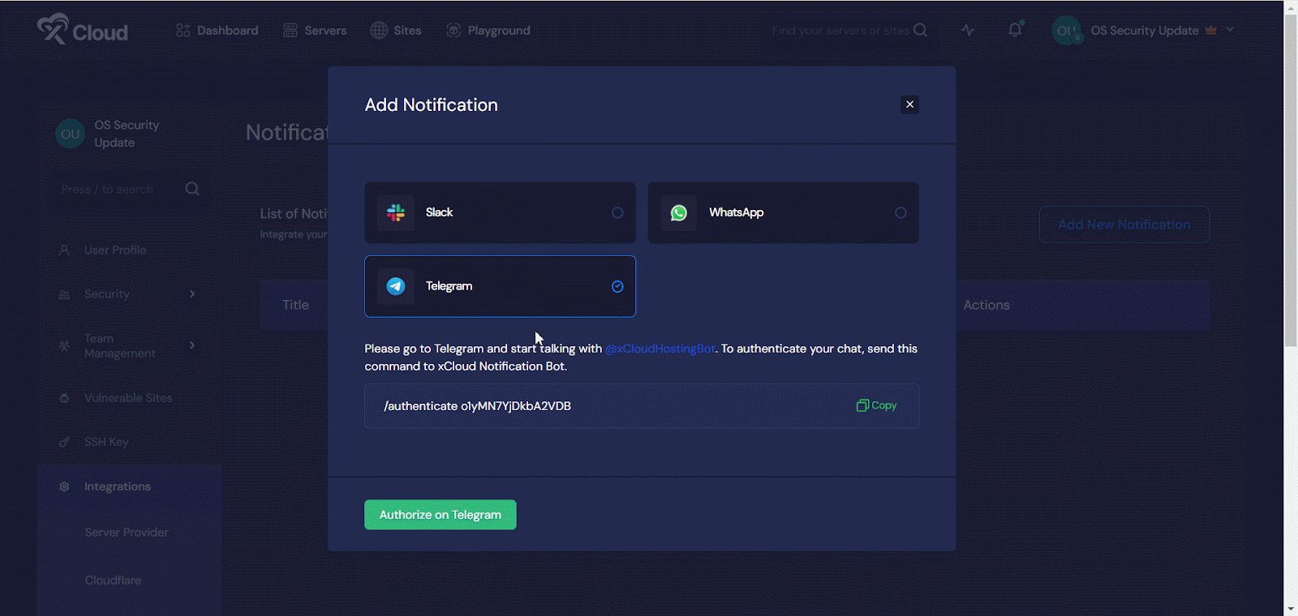Select the WhatsApp radio button
The width and height of the screenshot is (1298, 616).
(900, 212)
